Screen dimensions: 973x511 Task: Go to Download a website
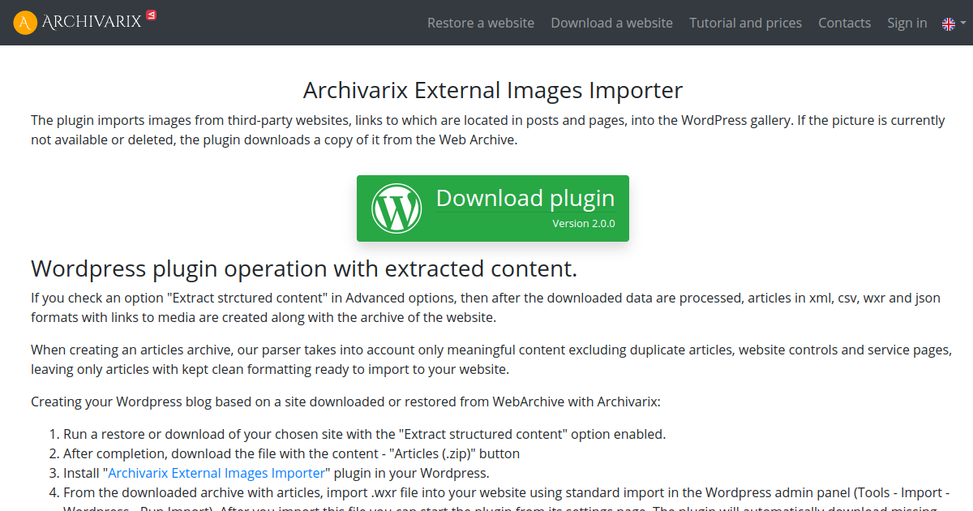[612, 23]
